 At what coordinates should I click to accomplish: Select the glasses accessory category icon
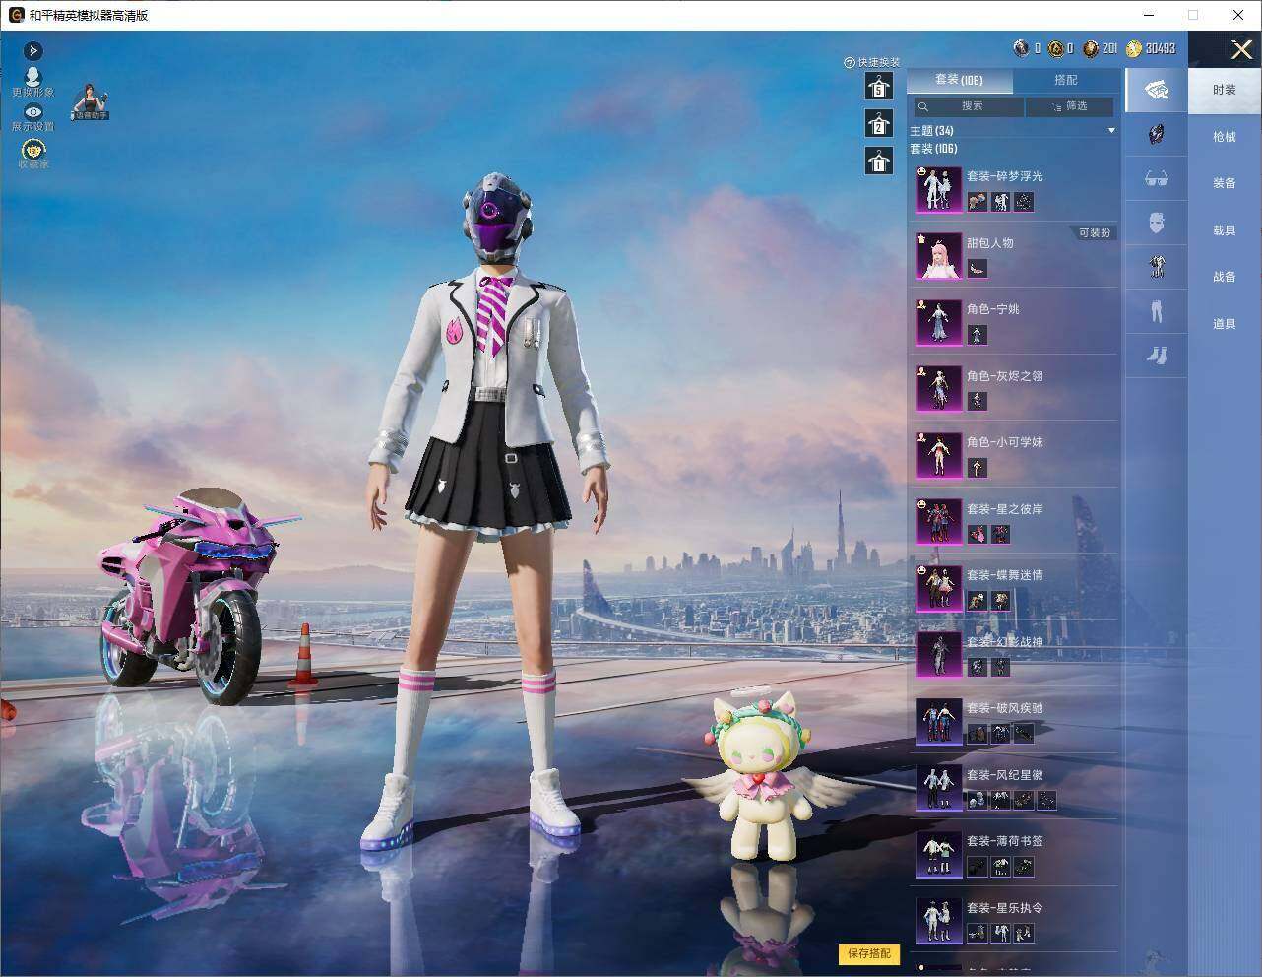(x=1156, y=179)
